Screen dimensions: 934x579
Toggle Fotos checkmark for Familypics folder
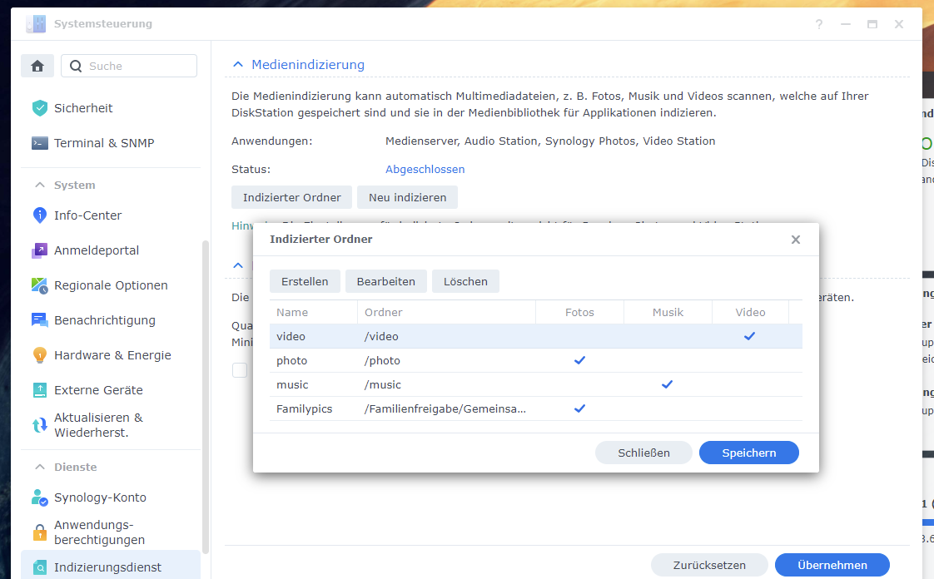pos(579,408)
